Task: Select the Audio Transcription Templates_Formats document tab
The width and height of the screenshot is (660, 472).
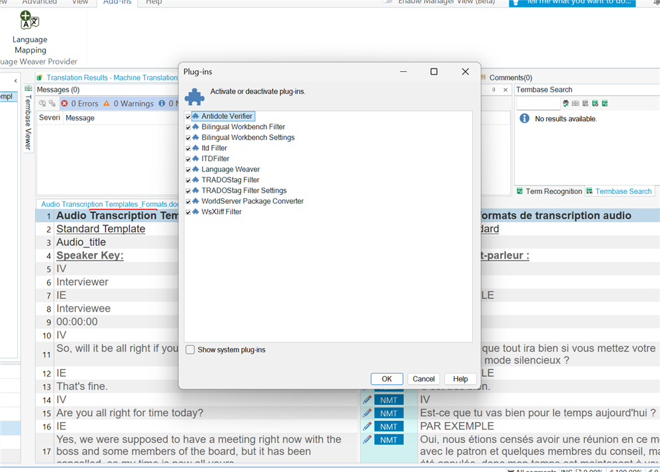Action: tap(109, 204)
